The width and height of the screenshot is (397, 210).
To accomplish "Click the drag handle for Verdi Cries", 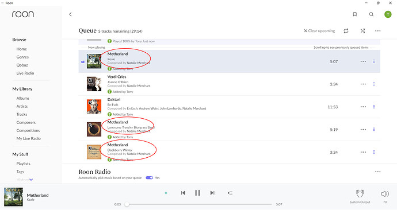I will pyautogui.click(x=374, y=84).
